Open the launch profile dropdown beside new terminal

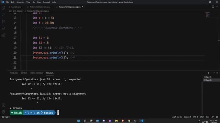(x=211, y=73)
